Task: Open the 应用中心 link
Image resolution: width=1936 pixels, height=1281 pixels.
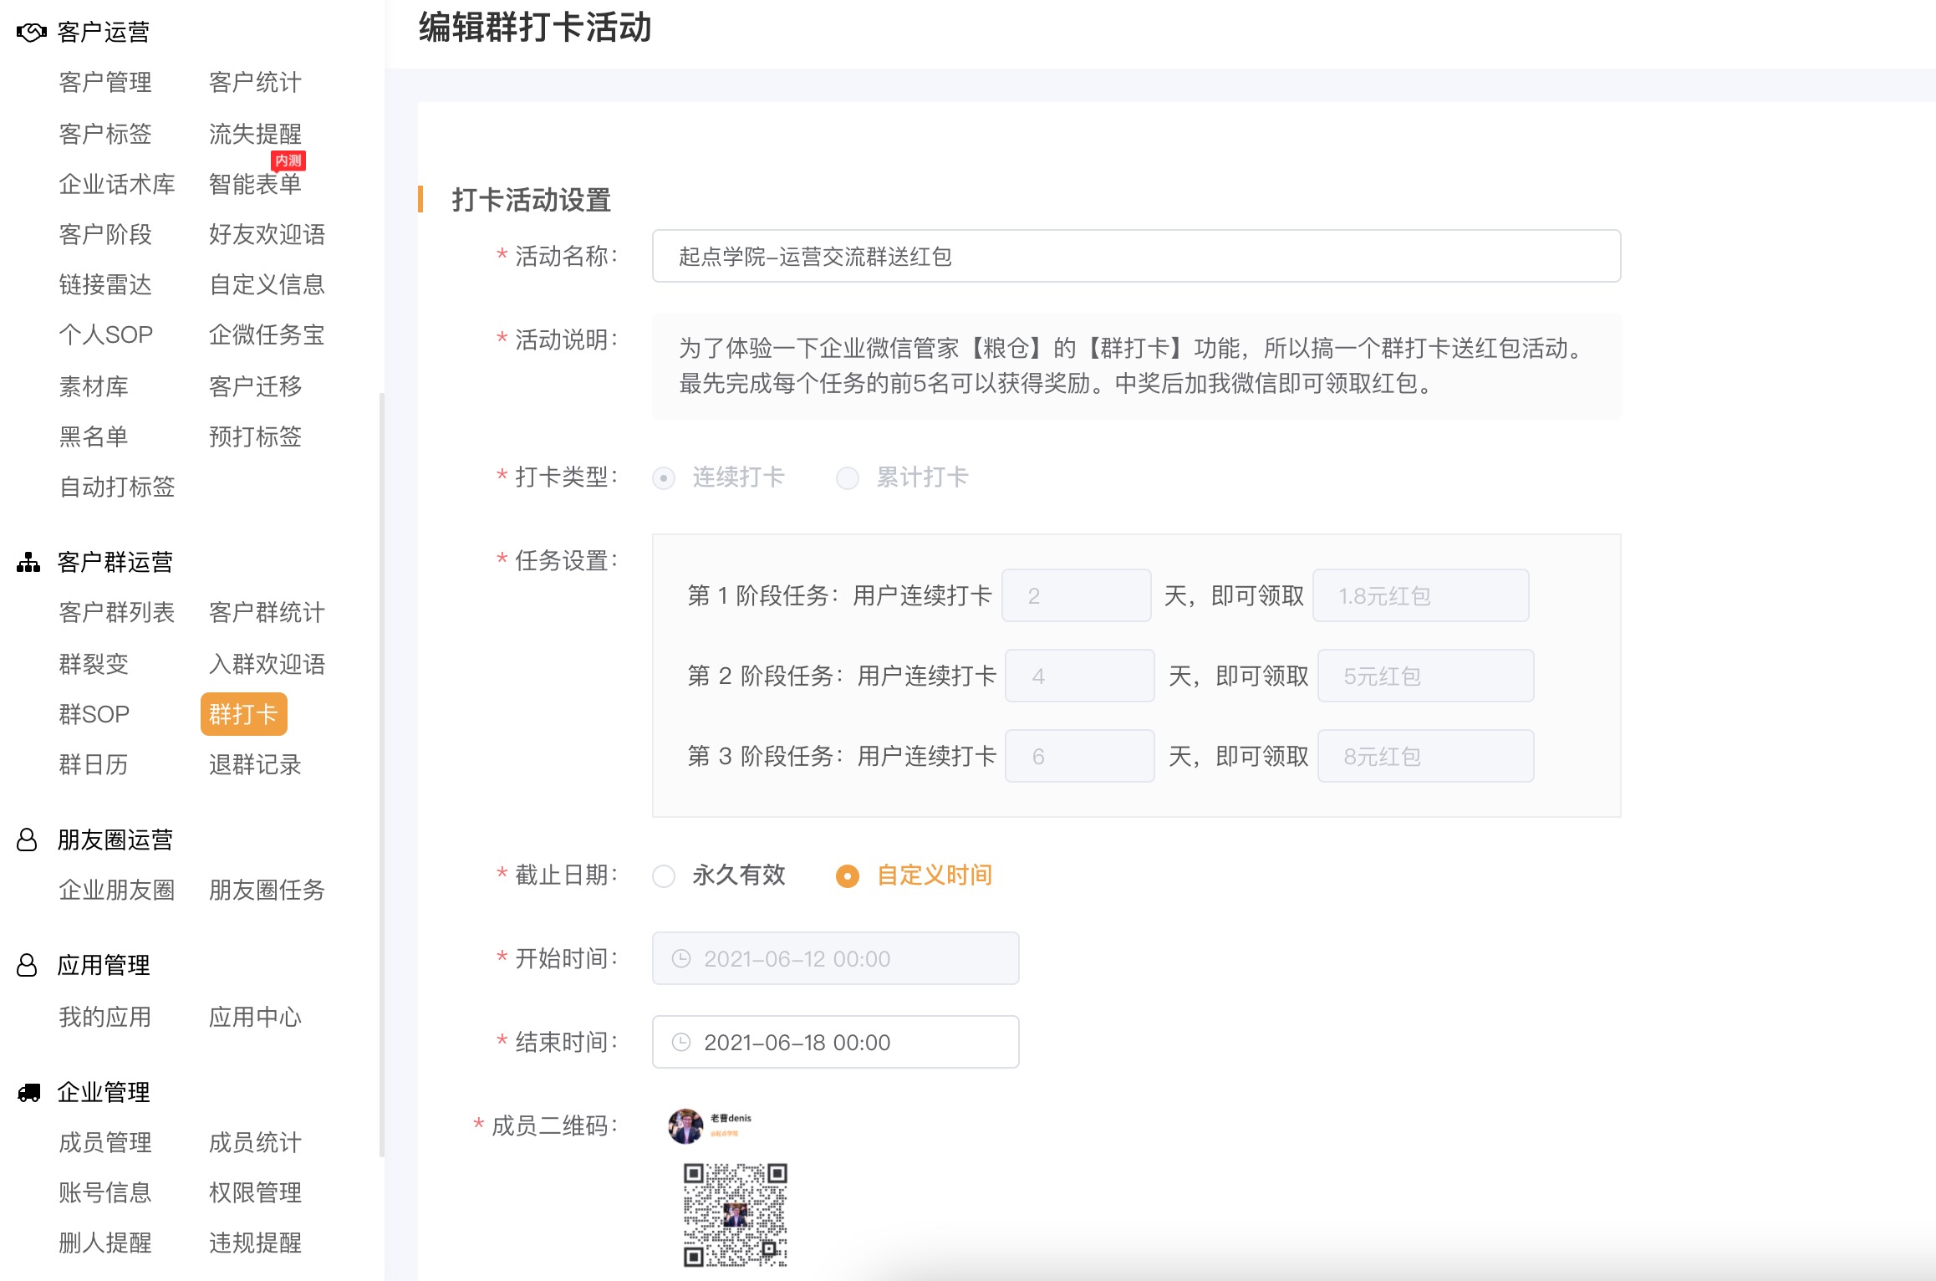Action: click(255, 1017)
